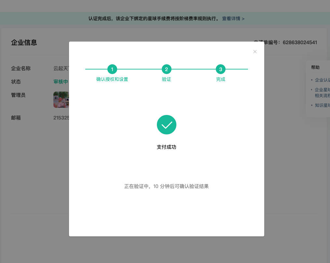This screenshot has width=330, height=263.
Task: Click the 邮箱 field label
Action: click(x=16, y=118)
